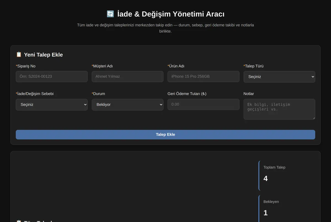The width and height of the screenshot is (331, 222).
Task: Click the "Yeni Talep Ekle" heading text
Action: tap(43, 55)
